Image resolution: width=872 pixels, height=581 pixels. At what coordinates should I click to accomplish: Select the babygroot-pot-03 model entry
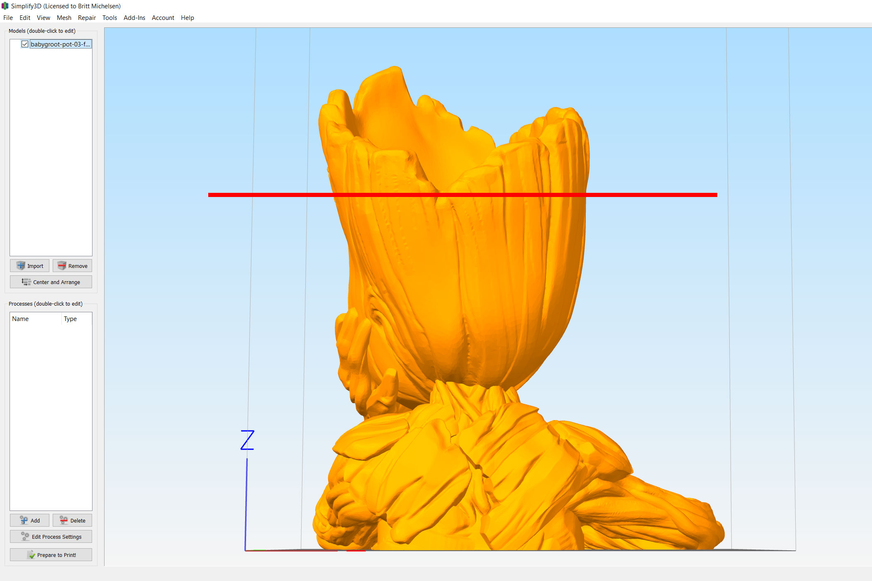60,44
